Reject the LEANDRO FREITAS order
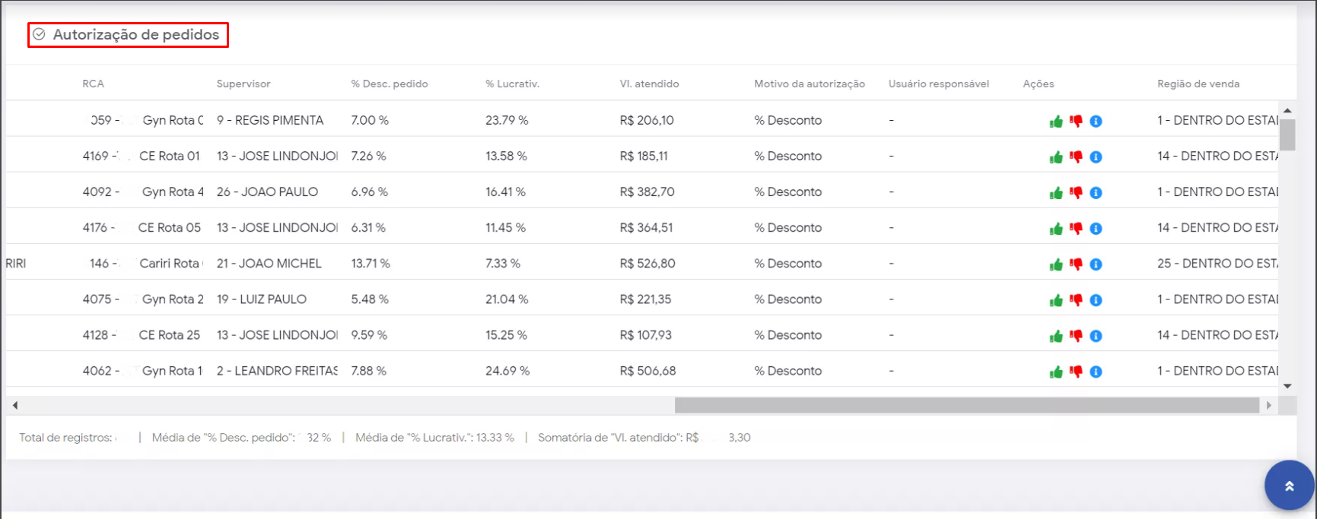This screenshot has width=1317, height=519. tap(1076, 372)
